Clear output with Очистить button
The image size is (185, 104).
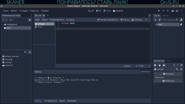tap(145, 72)
